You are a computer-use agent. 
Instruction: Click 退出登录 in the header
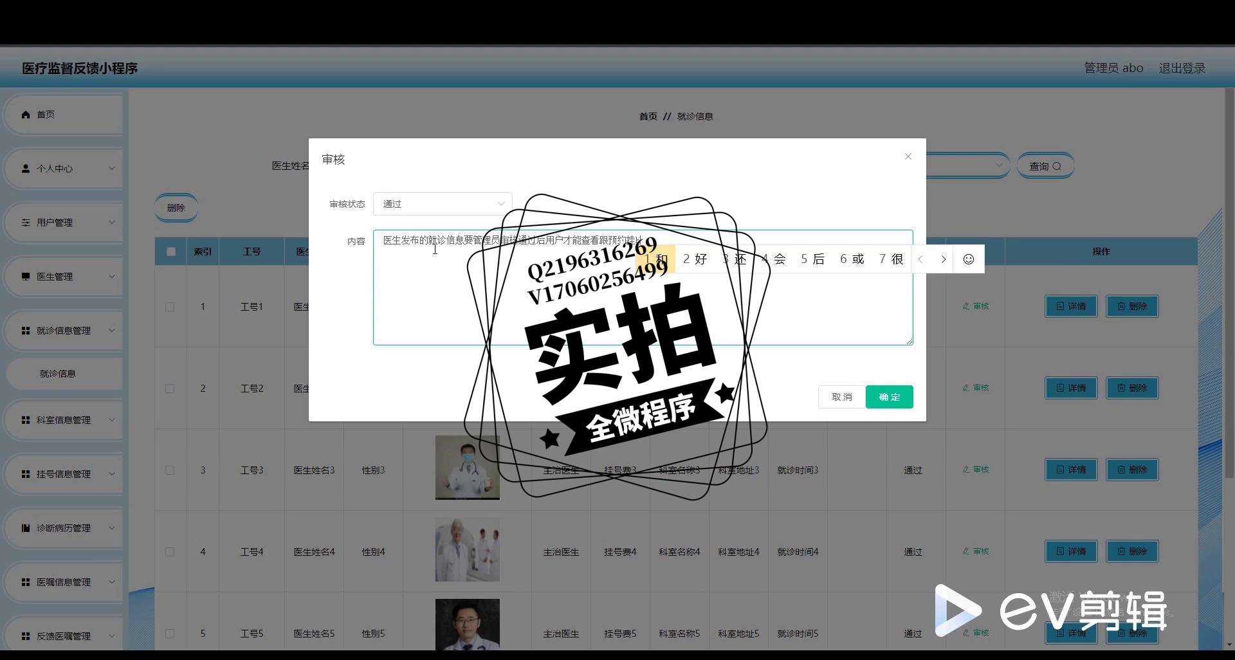pos(1182,68)
